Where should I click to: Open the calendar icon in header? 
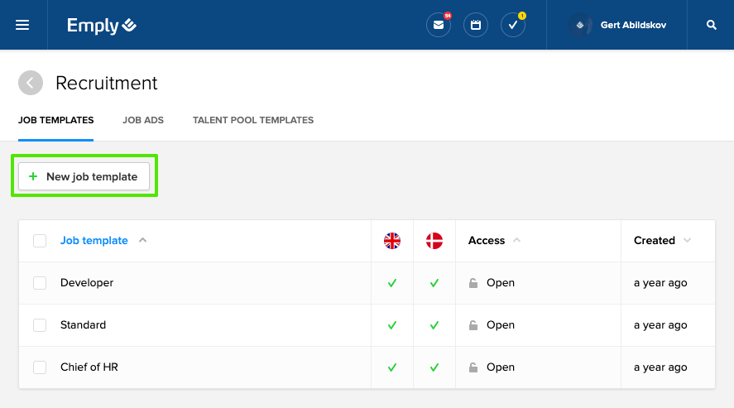point(476,25)
